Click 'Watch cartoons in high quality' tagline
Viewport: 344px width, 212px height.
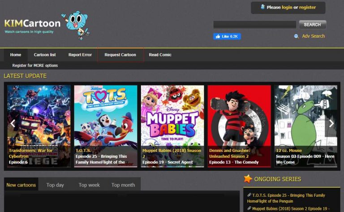tap(29, 32)
